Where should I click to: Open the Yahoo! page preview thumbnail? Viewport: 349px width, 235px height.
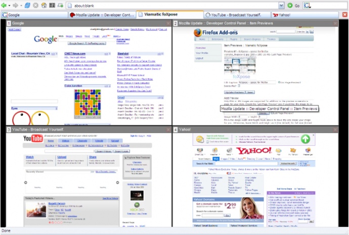(x=255, y=180)
